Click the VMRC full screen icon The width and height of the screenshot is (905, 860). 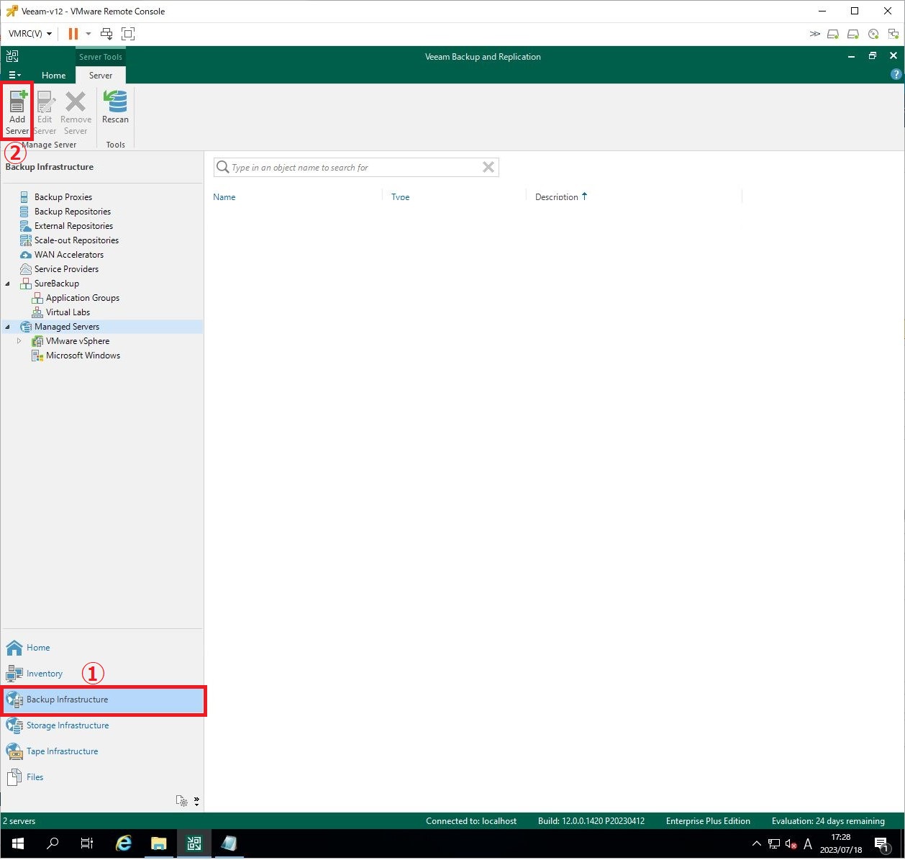(128, 34)
